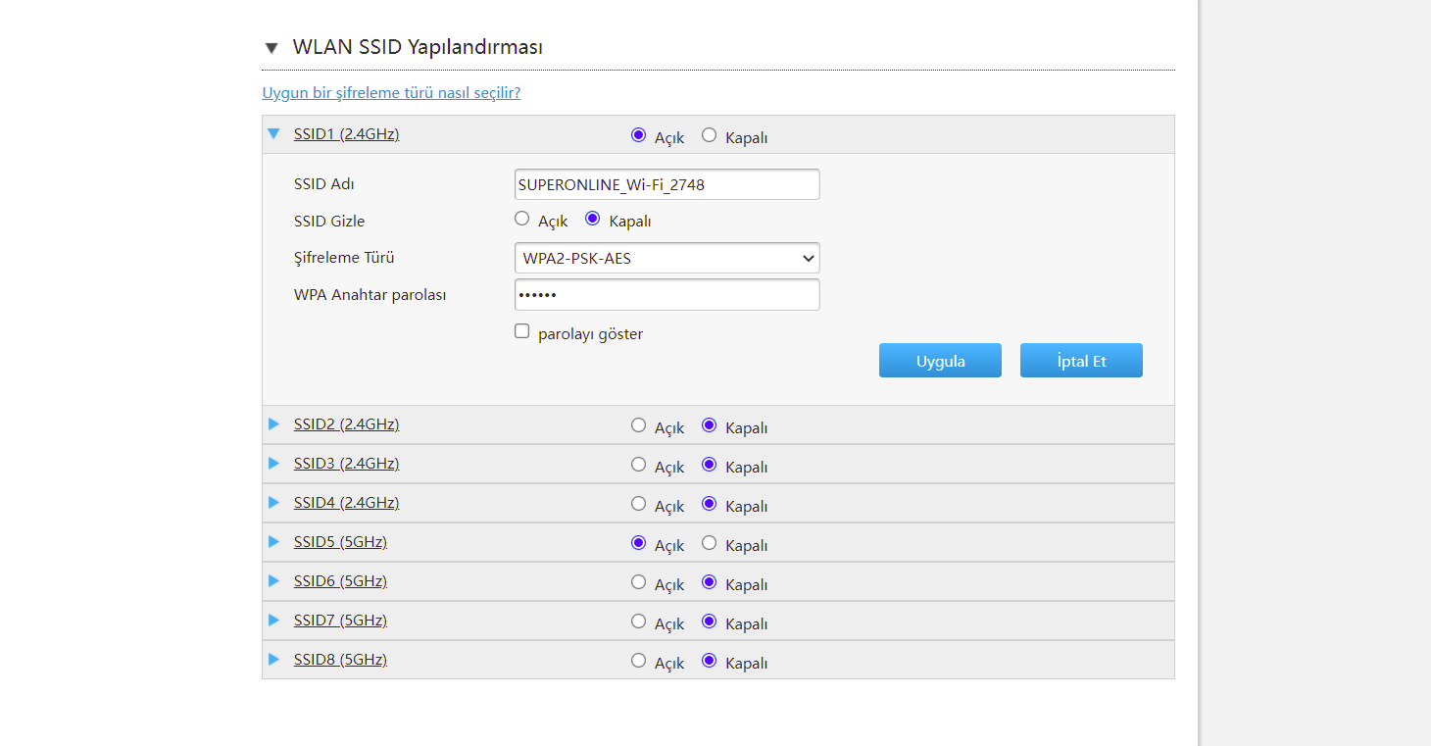Expand SSID5 (5GHz) using its blue arrow
This screenshot has width=1431, height=746.
point(273,542)
